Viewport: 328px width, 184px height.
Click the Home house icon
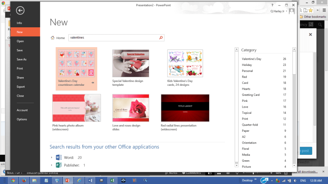pyautogui.click(x=53, y=38)
